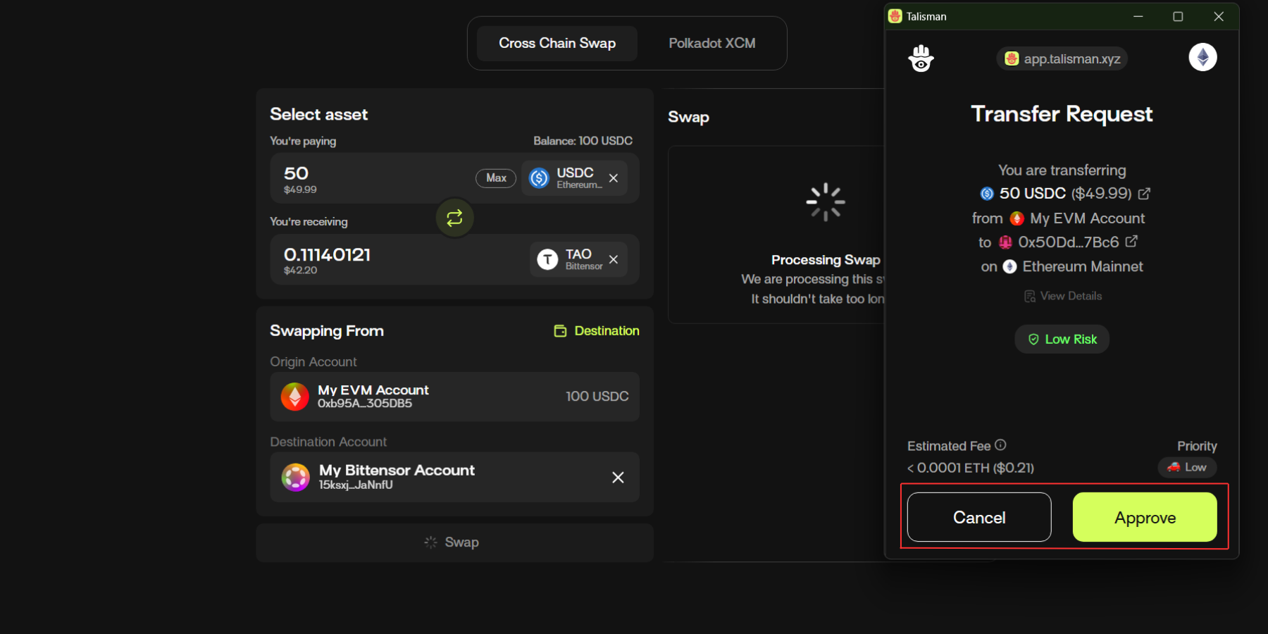Screen dimensions: 1268x634
Task: Remove My Bittensor destination account
Action: [x=618, y=478]
